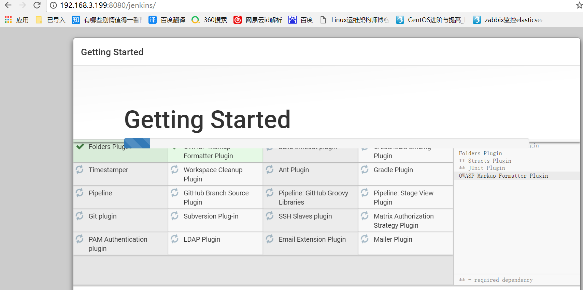The image size is (583, 290).
Task: Click OWASP Markup Formatter Plugin in log
Action: pyautogui.click(x=503, y=176)
